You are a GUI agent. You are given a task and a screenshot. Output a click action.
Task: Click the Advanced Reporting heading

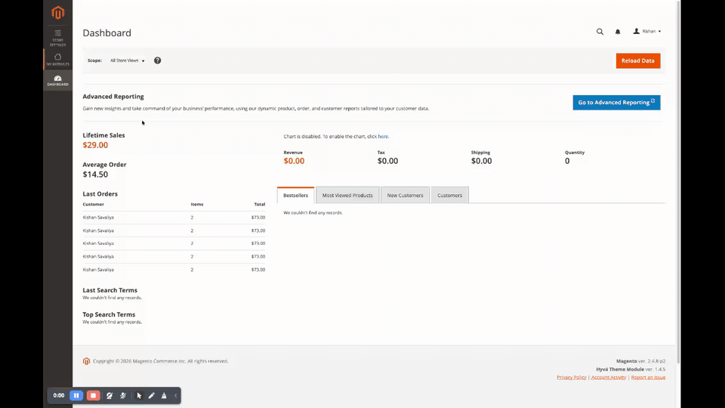coord(113,97)
